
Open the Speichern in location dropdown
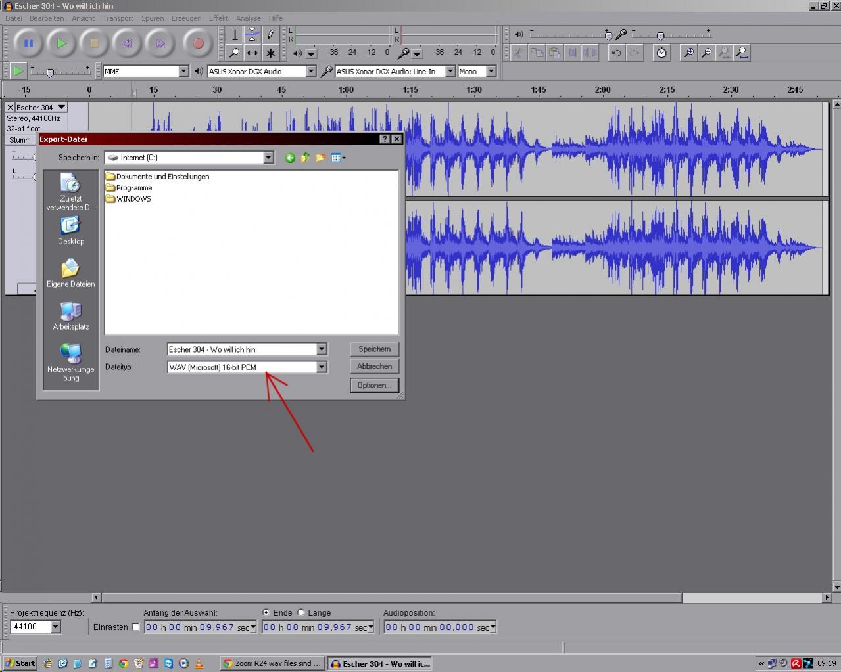click(x=268, y=158)
